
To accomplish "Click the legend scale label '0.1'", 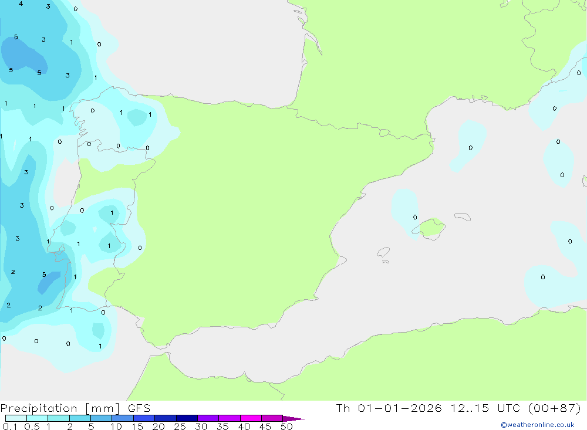I will pos(10,426).
